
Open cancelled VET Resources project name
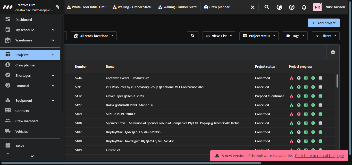click(155, 87)
